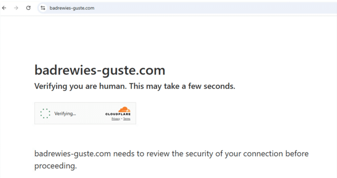Viewport: 337px width, 178px height.
Task: Click the "This may take a few seconds" sentence
Action: click(182, 86)
